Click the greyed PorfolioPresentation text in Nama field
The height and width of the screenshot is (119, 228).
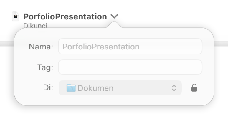(101, 47)
